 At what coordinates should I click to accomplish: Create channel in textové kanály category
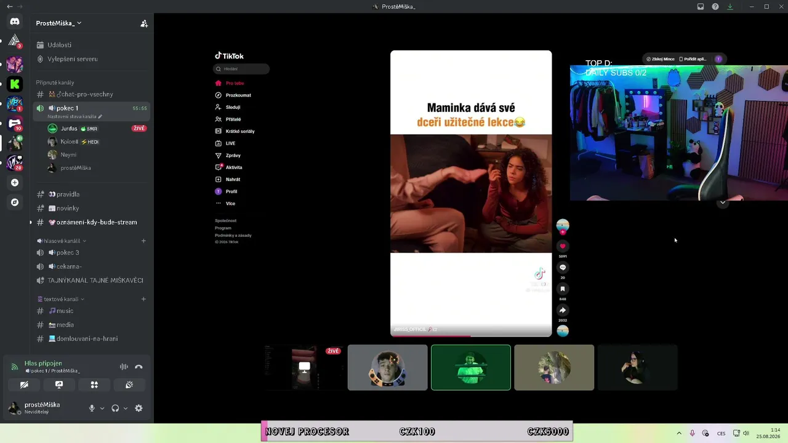143,299
